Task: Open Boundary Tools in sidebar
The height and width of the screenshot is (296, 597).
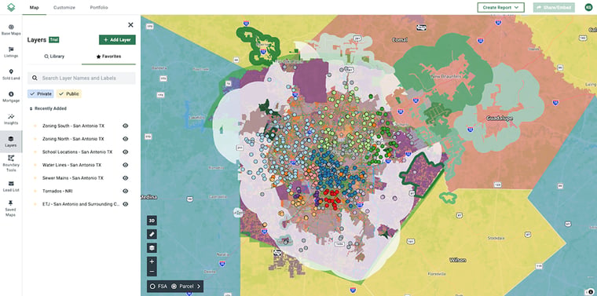Action: pyautogui.click(x=11, y=164)
